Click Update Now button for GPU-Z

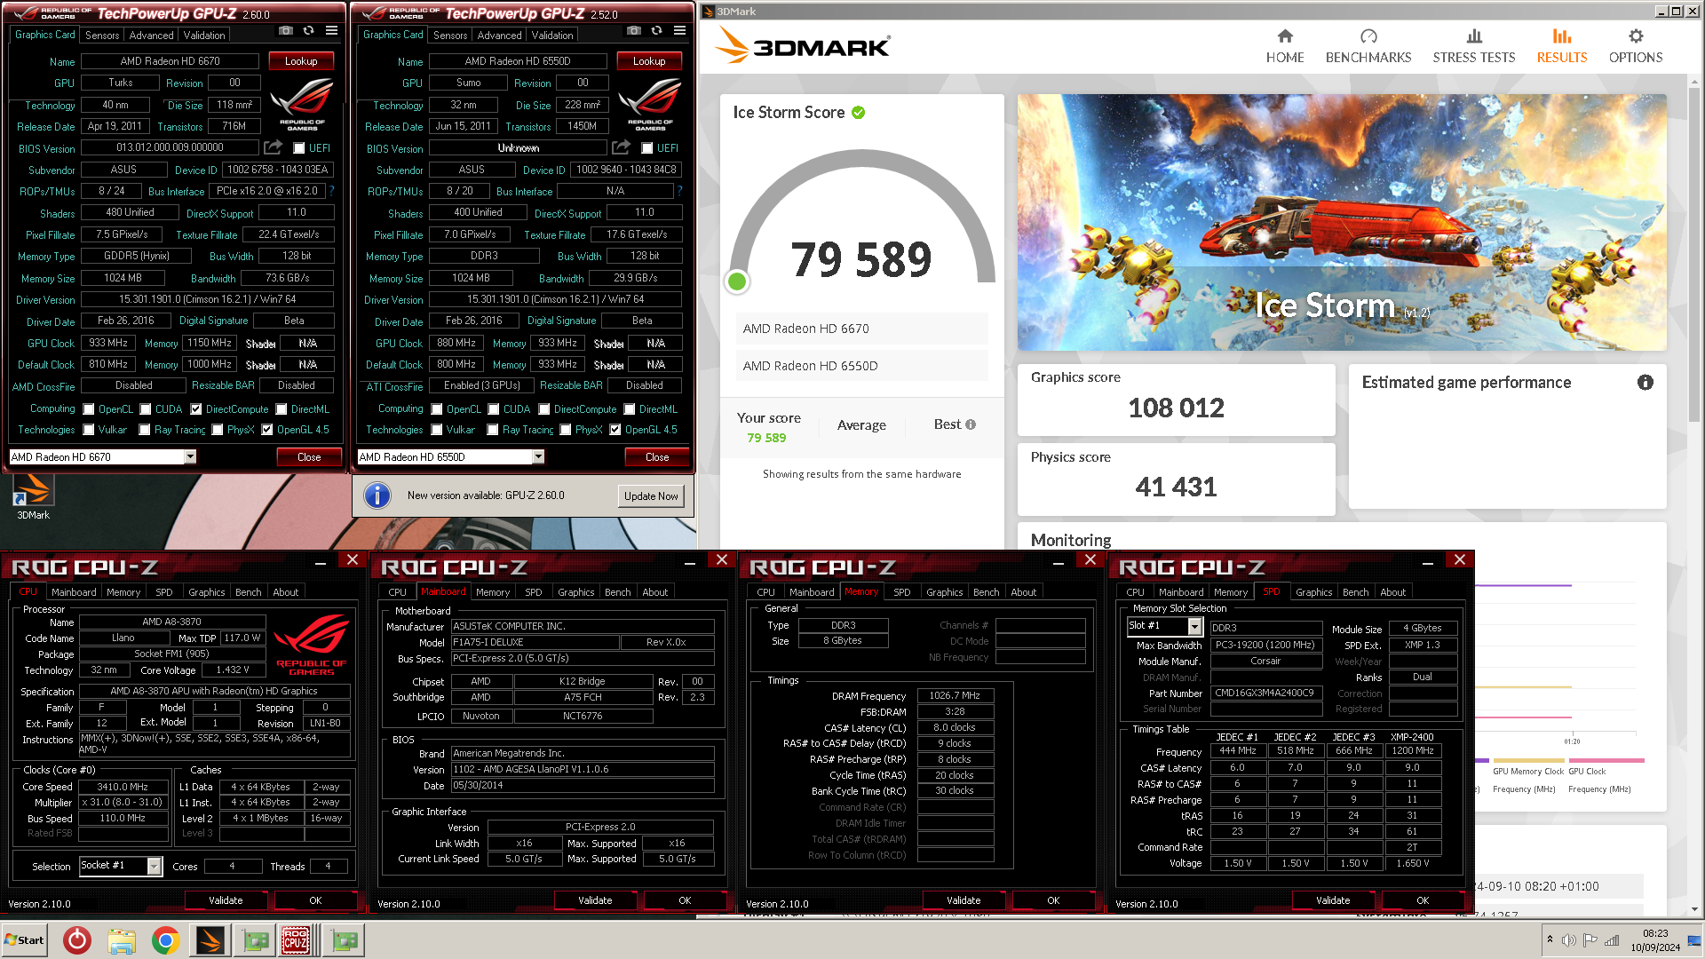(x=651, y=496)
